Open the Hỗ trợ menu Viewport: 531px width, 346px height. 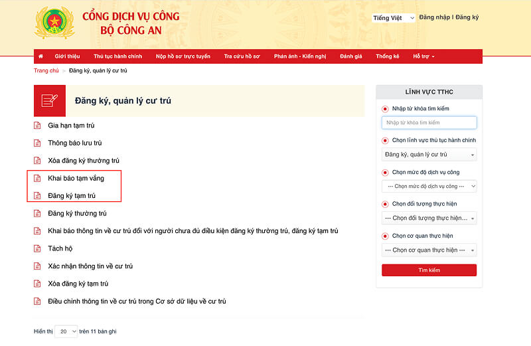[x=423, y=56]
